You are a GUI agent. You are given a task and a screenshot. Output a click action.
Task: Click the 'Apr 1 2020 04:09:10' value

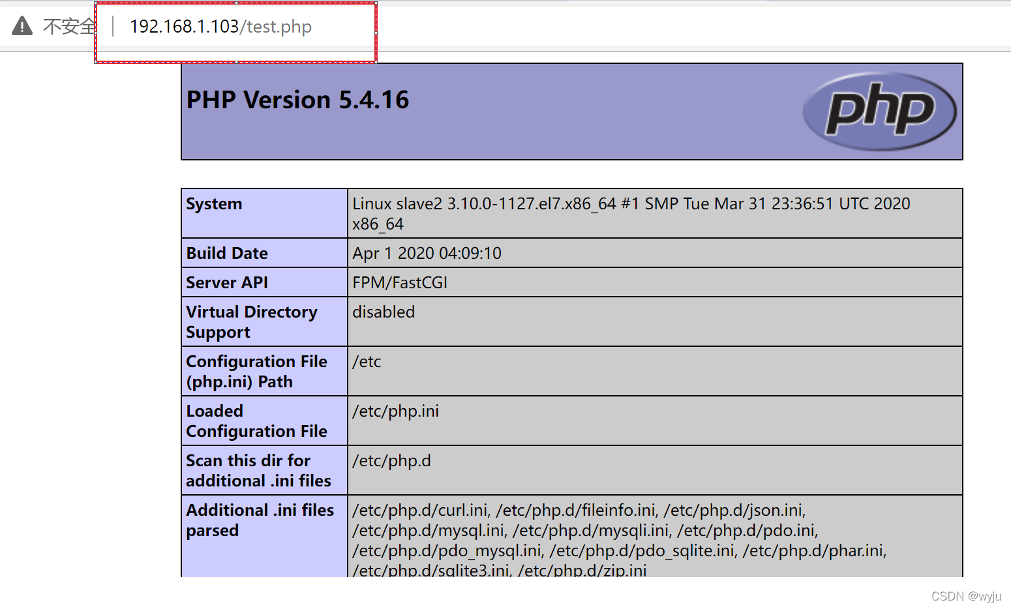(x=427, y=253)
